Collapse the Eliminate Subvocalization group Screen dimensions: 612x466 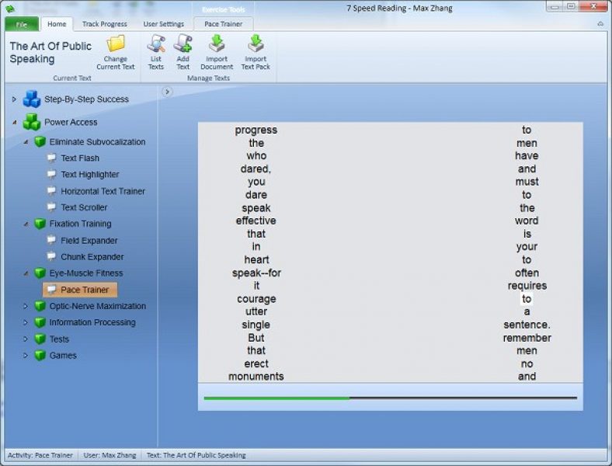point(25,142)
